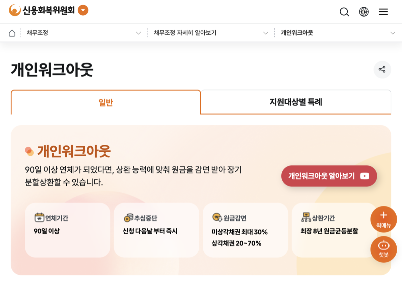Select the 일반 tab
Screen dimensions: 402x298
(x=106, y=102)
